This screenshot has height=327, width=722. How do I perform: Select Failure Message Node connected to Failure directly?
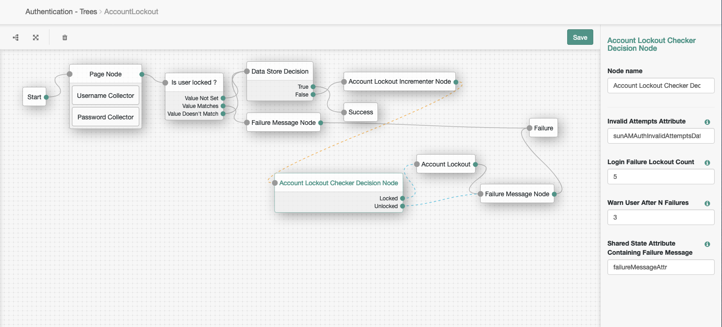(284, 123)
